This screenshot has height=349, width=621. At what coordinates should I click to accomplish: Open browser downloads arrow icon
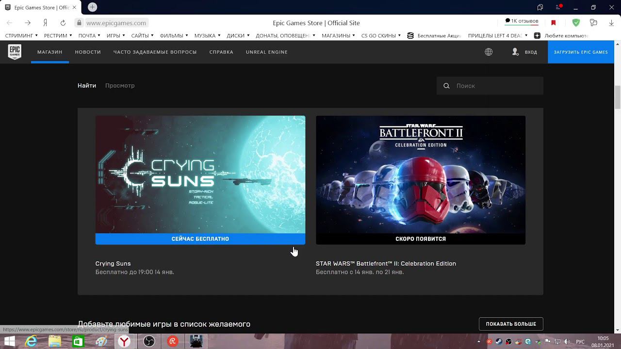[611, 23]
